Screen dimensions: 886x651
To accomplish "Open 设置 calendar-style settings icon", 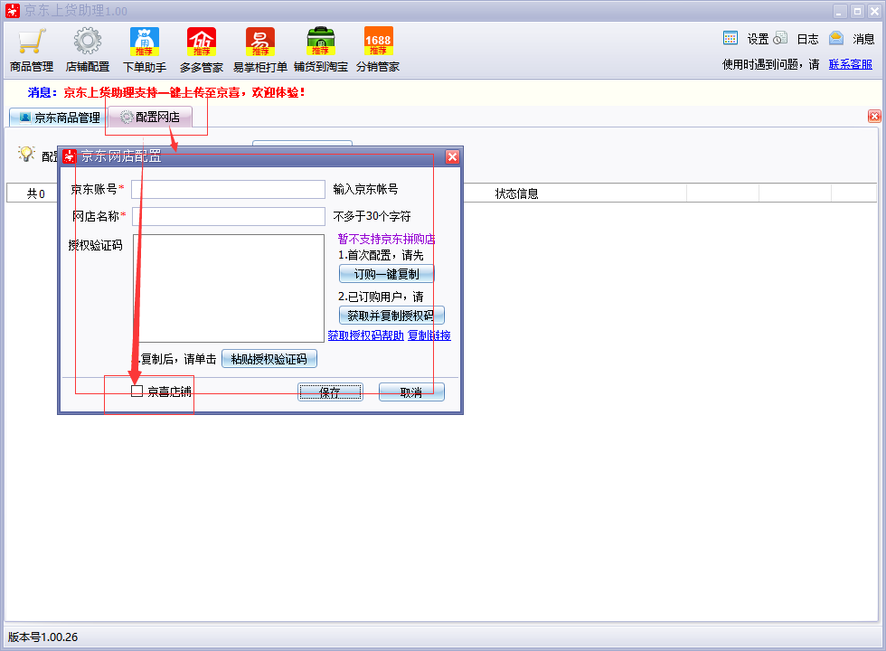I will (x=730, y=38).
